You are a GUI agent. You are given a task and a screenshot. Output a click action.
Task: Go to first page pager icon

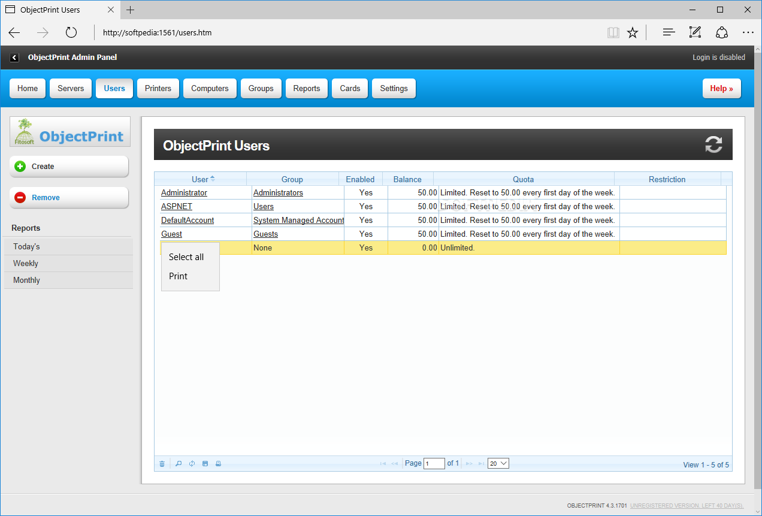383,463
